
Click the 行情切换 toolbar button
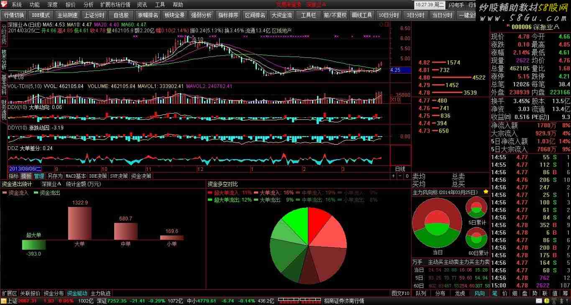15,15
